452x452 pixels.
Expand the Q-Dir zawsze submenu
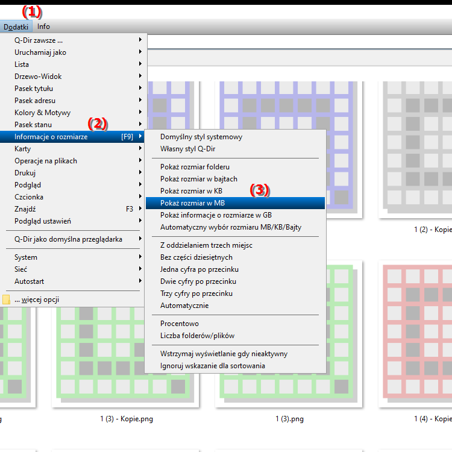[x=73, y=40]
